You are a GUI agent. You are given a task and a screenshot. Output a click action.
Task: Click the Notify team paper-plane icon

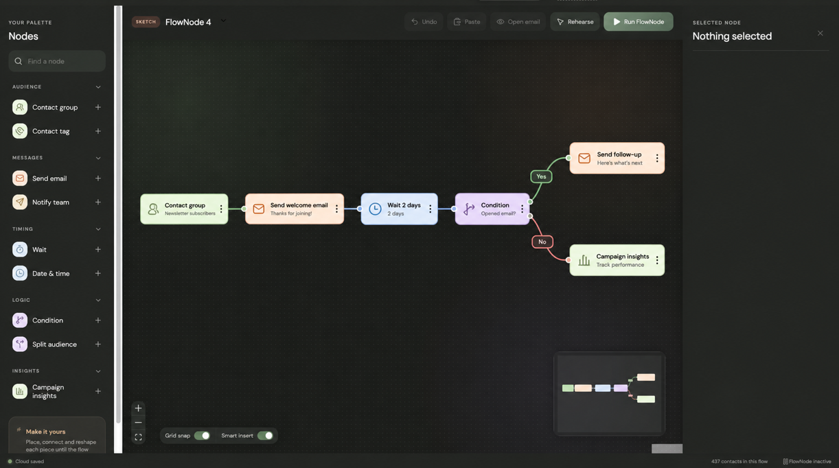20,202
